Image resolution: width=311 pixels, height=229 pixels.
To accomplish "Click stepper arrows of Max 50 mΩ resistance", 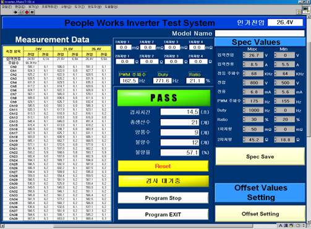I will point(244,129).
